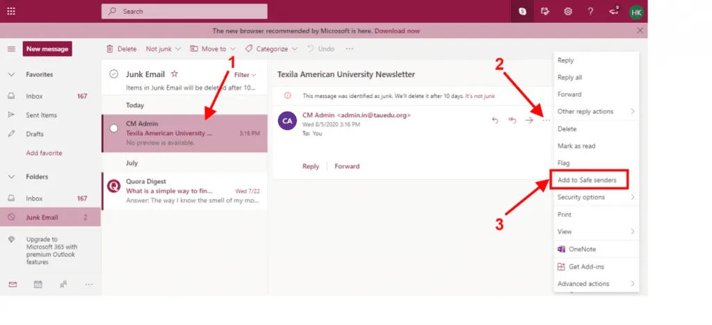
Task: Click the Add favorite link
Action: tap(44, 153)
